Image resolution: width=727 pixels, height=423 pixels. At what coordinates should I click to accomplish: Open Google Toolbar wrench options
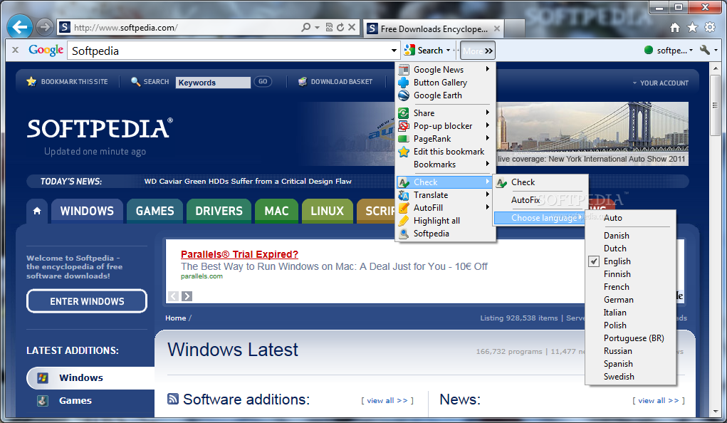pyautogui.click(x=705, y=50)
